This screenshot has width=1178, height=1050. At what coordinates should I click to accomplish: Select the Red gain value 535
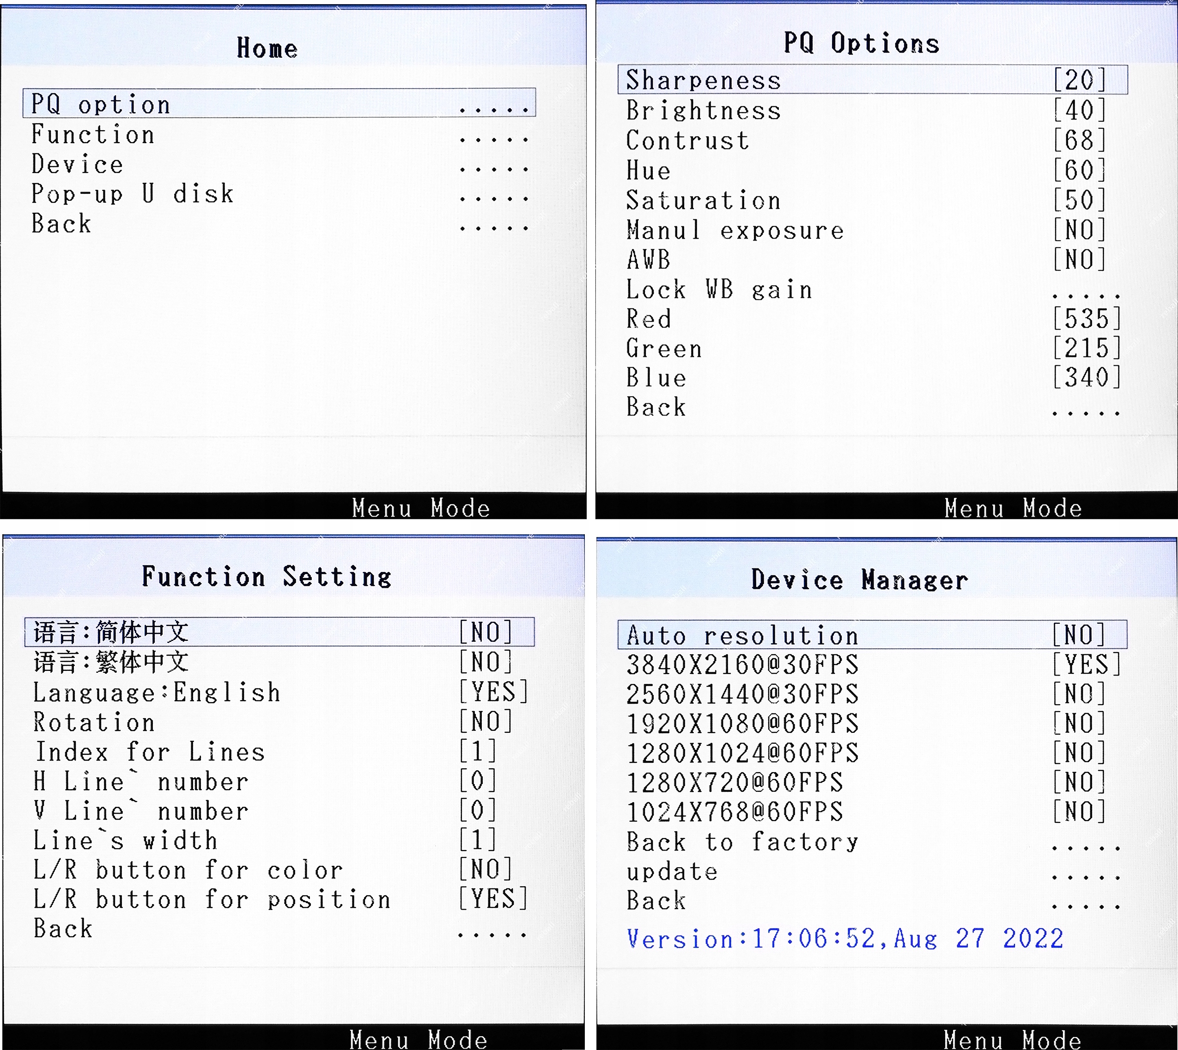(x=1086, y=319)
